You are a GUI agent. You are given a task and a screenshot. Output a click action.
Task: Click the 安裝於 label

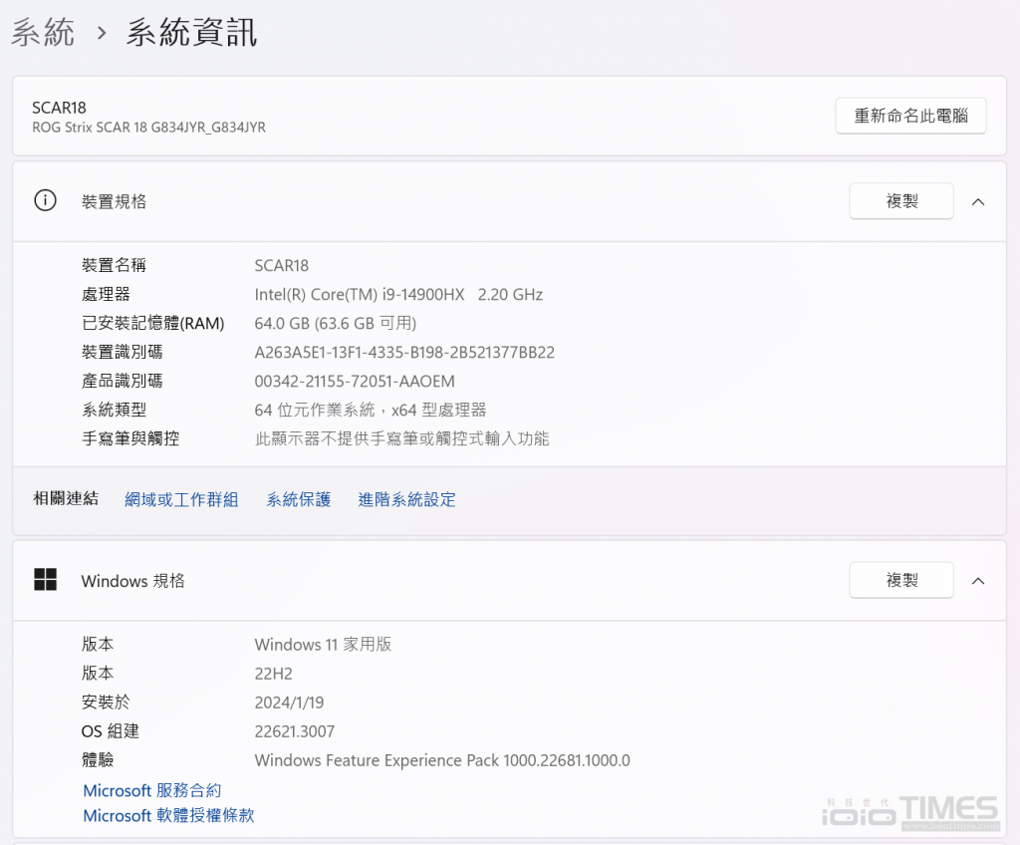[x=106, y=703]
